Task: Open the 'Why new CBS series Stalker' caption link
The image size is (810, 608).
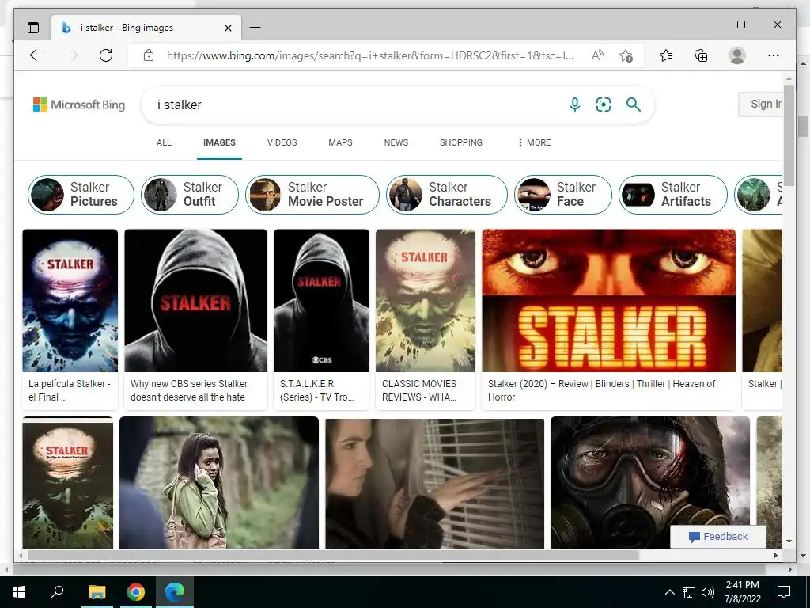Action: [x=189, y=390]
